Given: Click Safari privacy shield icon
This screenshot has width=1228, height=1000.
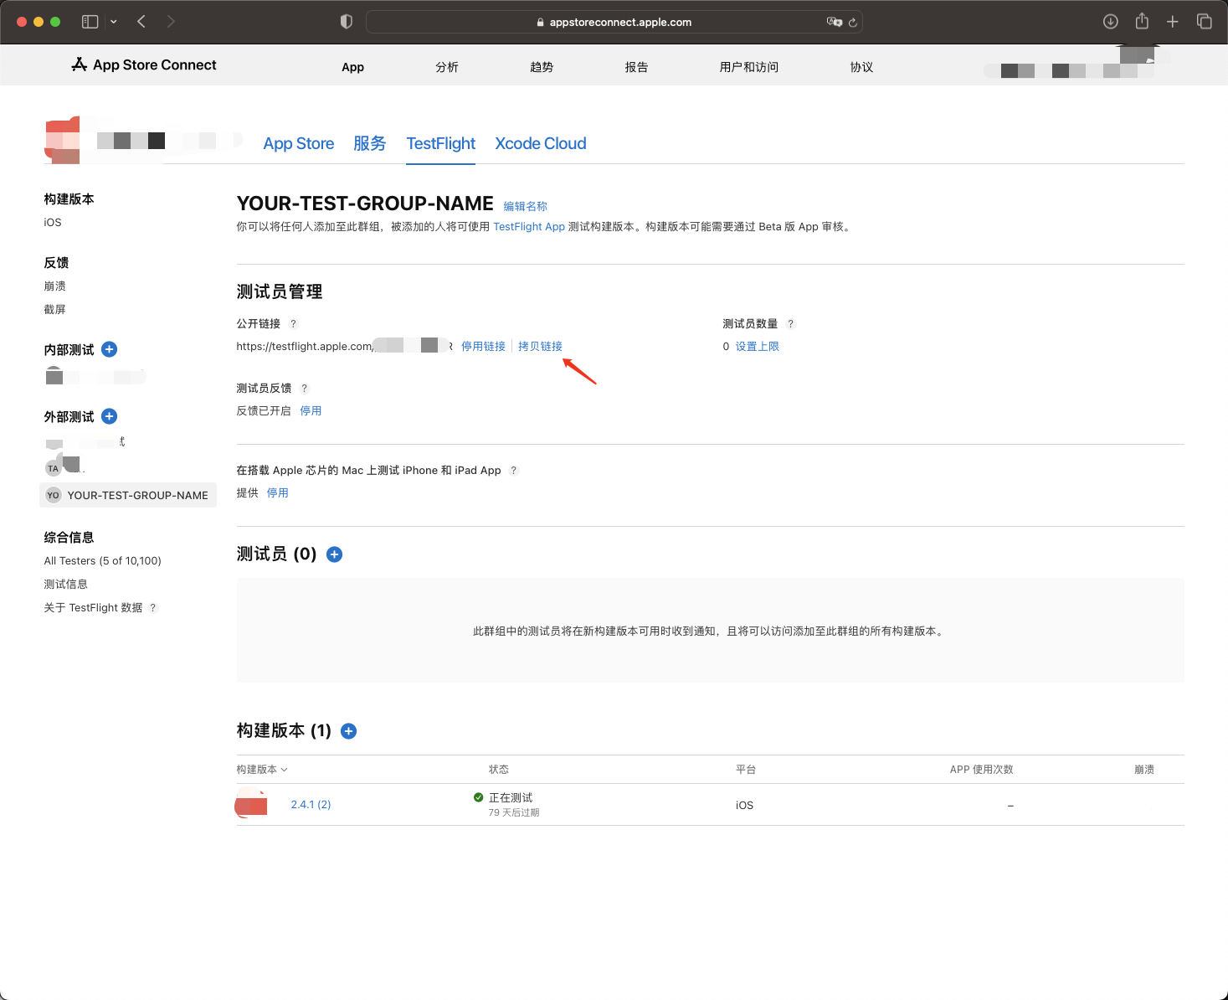Looking at the screenshot, I should [x=347, y=22].
